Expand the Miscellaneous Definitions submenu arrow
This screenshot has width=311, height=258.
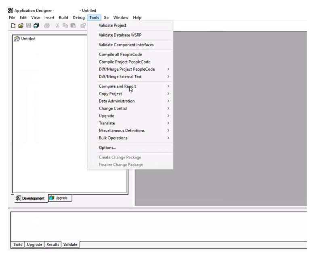click(x=168, y=130)
